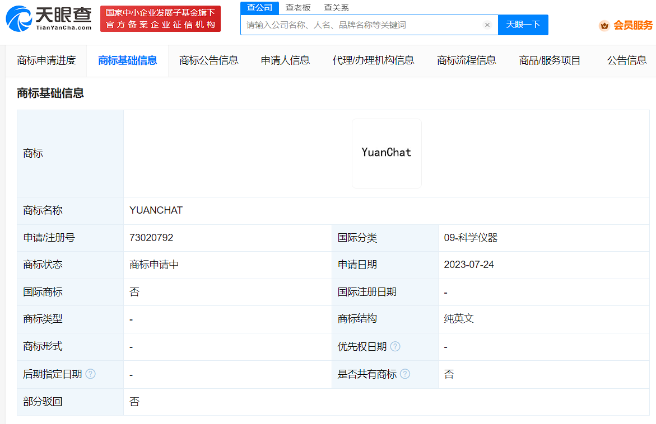Click the 天眼一下 search button
The width and height of the screenshot is (656, 424).
point(523,25)
